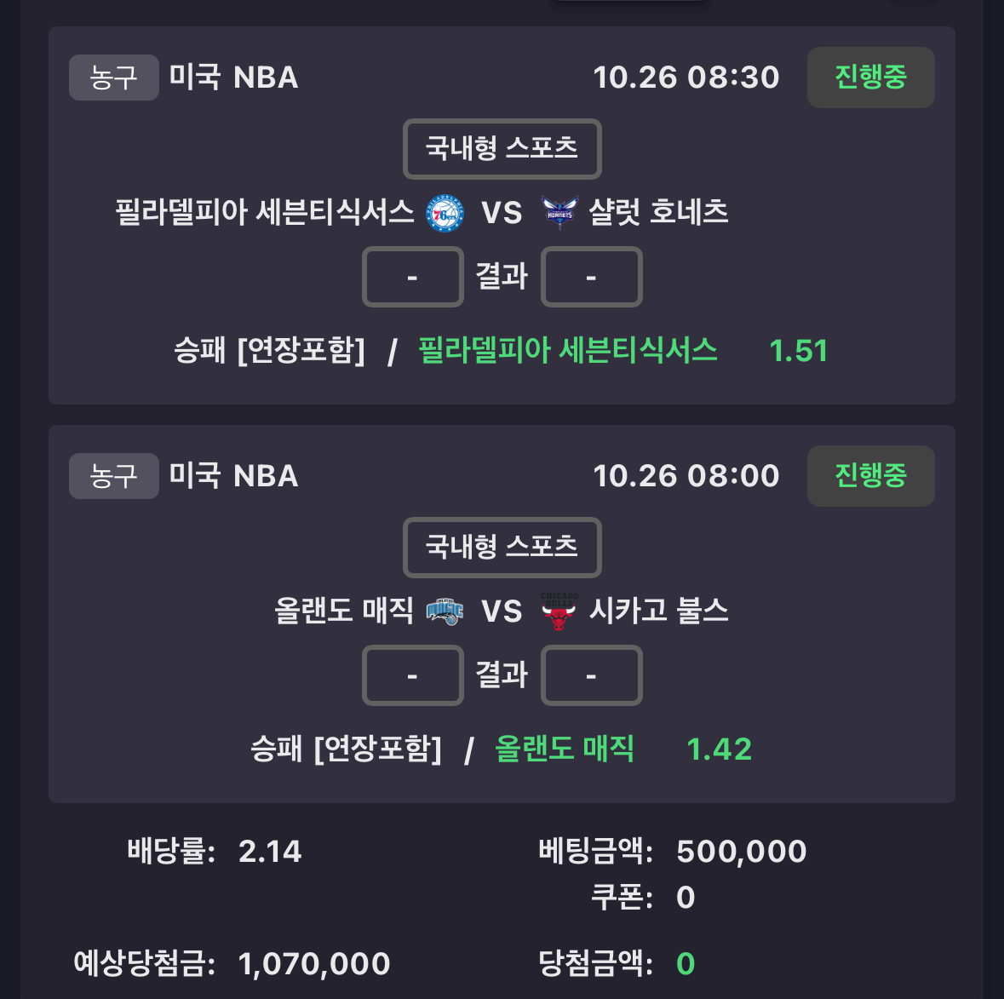Click the 농구 tag on the Philadelphia game
The width and height of the screenshot is (1004, 999).
click(113, 78)
